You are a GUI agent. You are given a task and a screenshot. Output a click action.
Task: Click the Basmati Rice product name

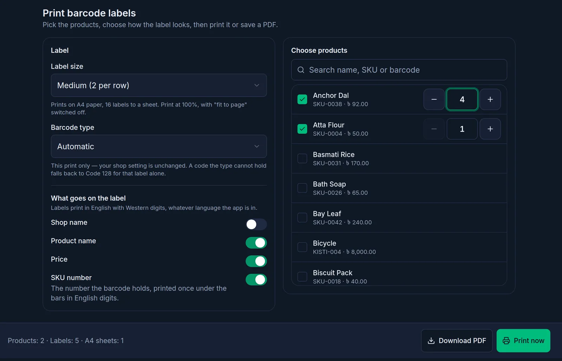pyautogui.click(x=334, y=155)
